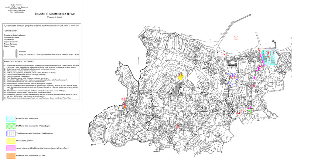Click map marker number 13
This screenshot has width=311, height=161.
click(x=123, y=99)
